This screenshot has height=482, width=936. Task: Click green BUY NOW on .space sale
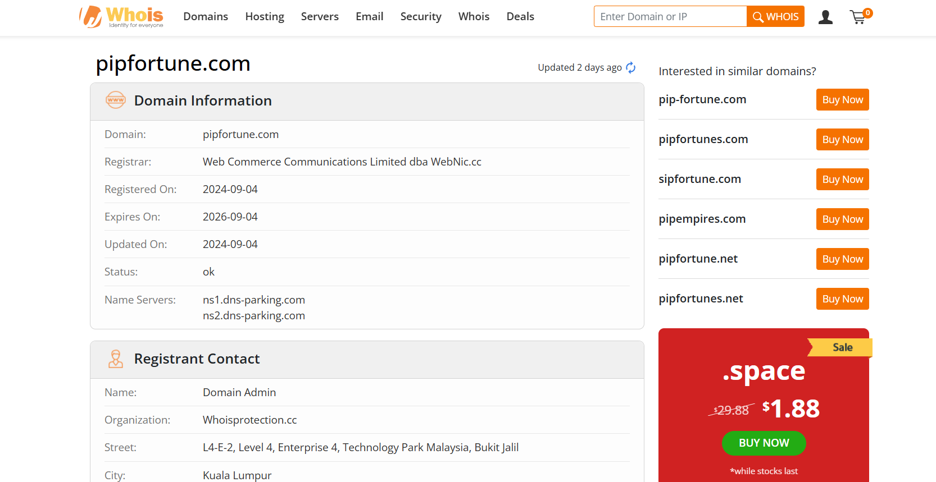tap(764, 443)
